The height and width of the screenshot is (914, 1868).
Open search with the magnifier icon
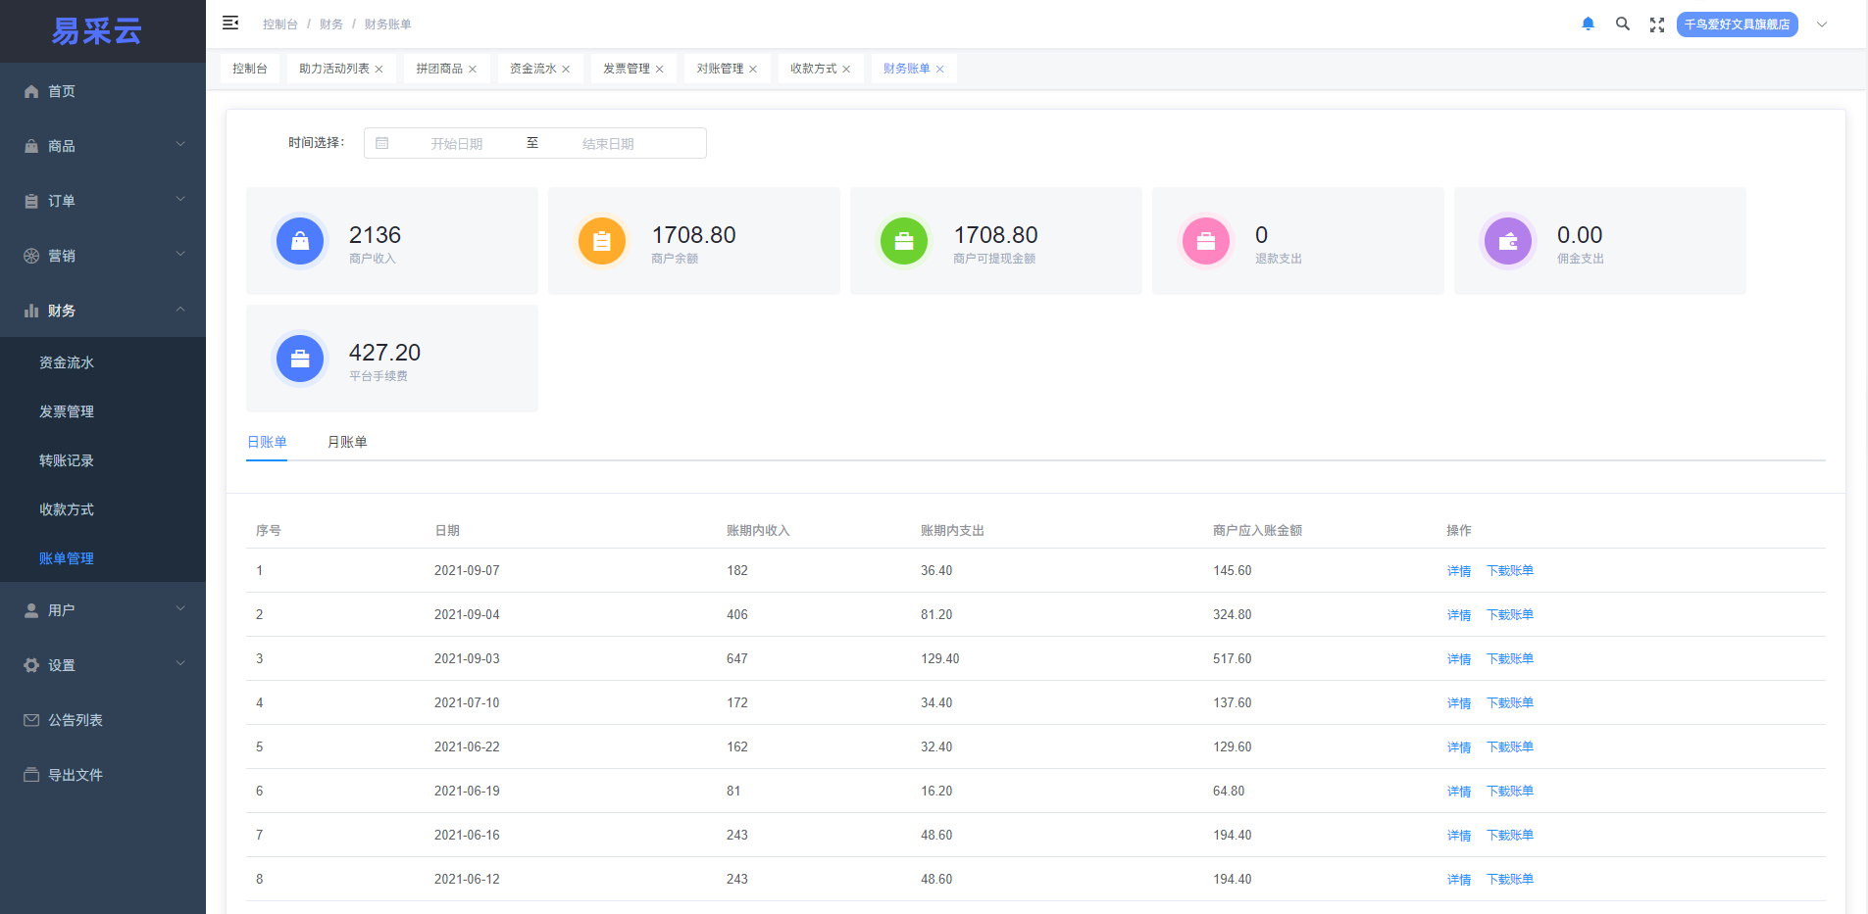tap(1622, 24)
